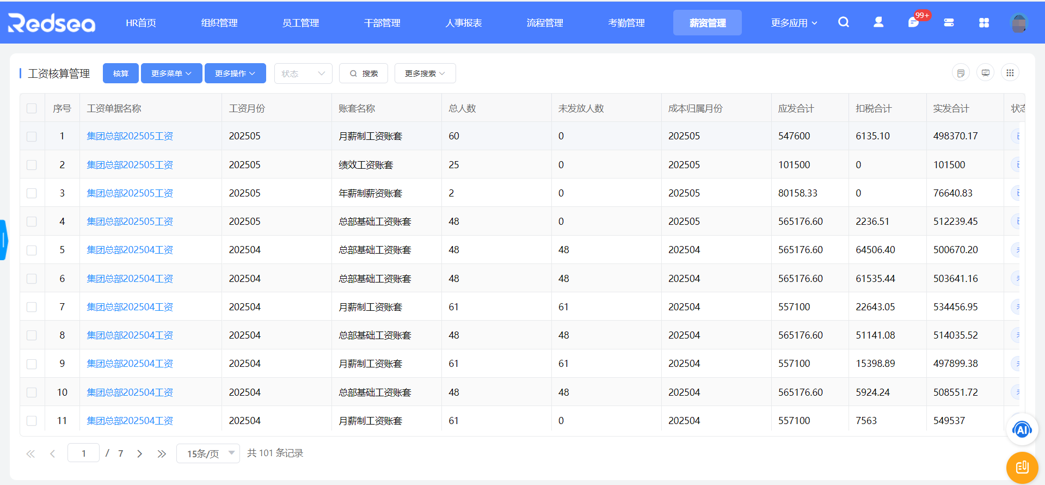
Task: Open the 15条/页 page size dropdown
Action: click(208, 453)
